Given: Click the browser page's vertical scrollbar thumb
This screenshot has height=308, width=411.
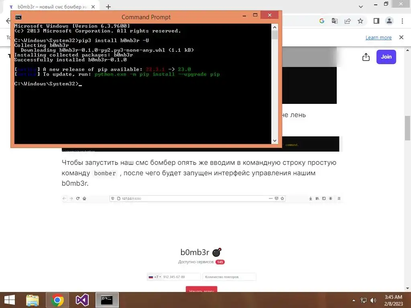Looking at the screenshot, I should click(408, 128).
